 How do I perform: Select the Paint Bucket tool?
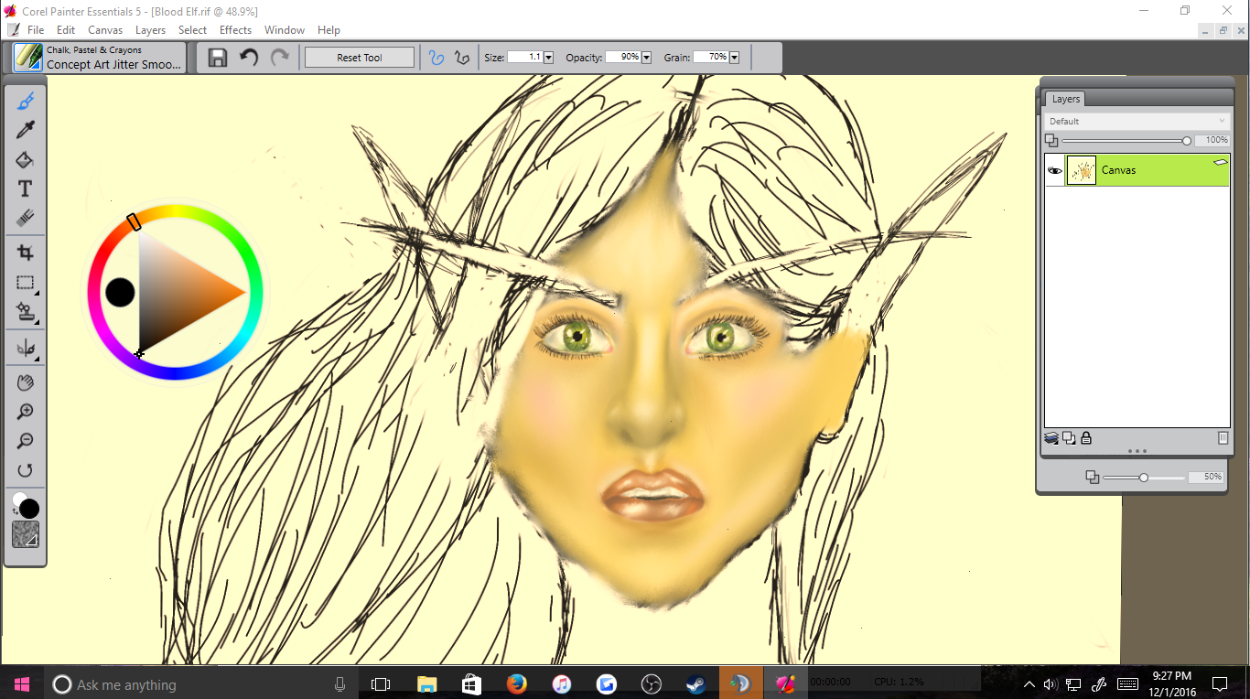[25, 160]
